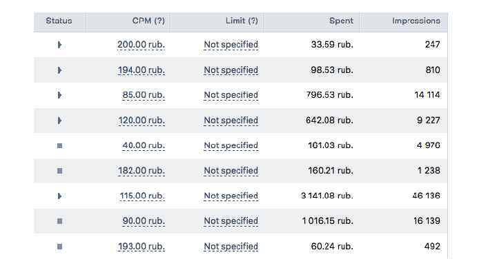Image resolution: width=497 pixels, height=279 pixels.
Task: Edit the 200.00 rub. CPM value
Action: tap(141, 45)
